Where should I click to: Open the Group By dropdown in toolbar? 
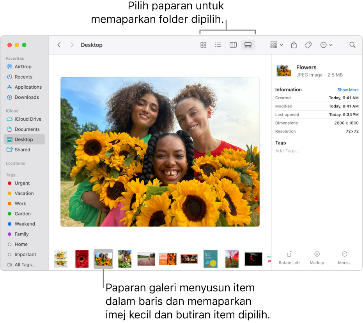click(276, 45)
